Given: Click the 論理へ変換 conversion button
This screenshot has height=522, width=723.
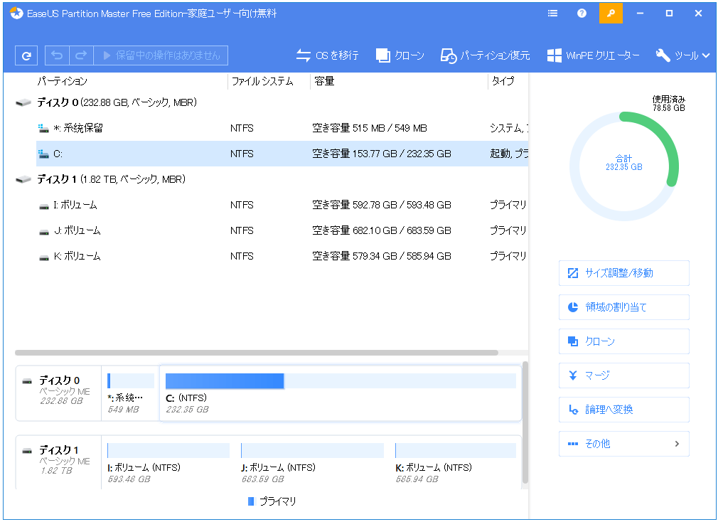Looking at the screenshot, I should (623, 410).
